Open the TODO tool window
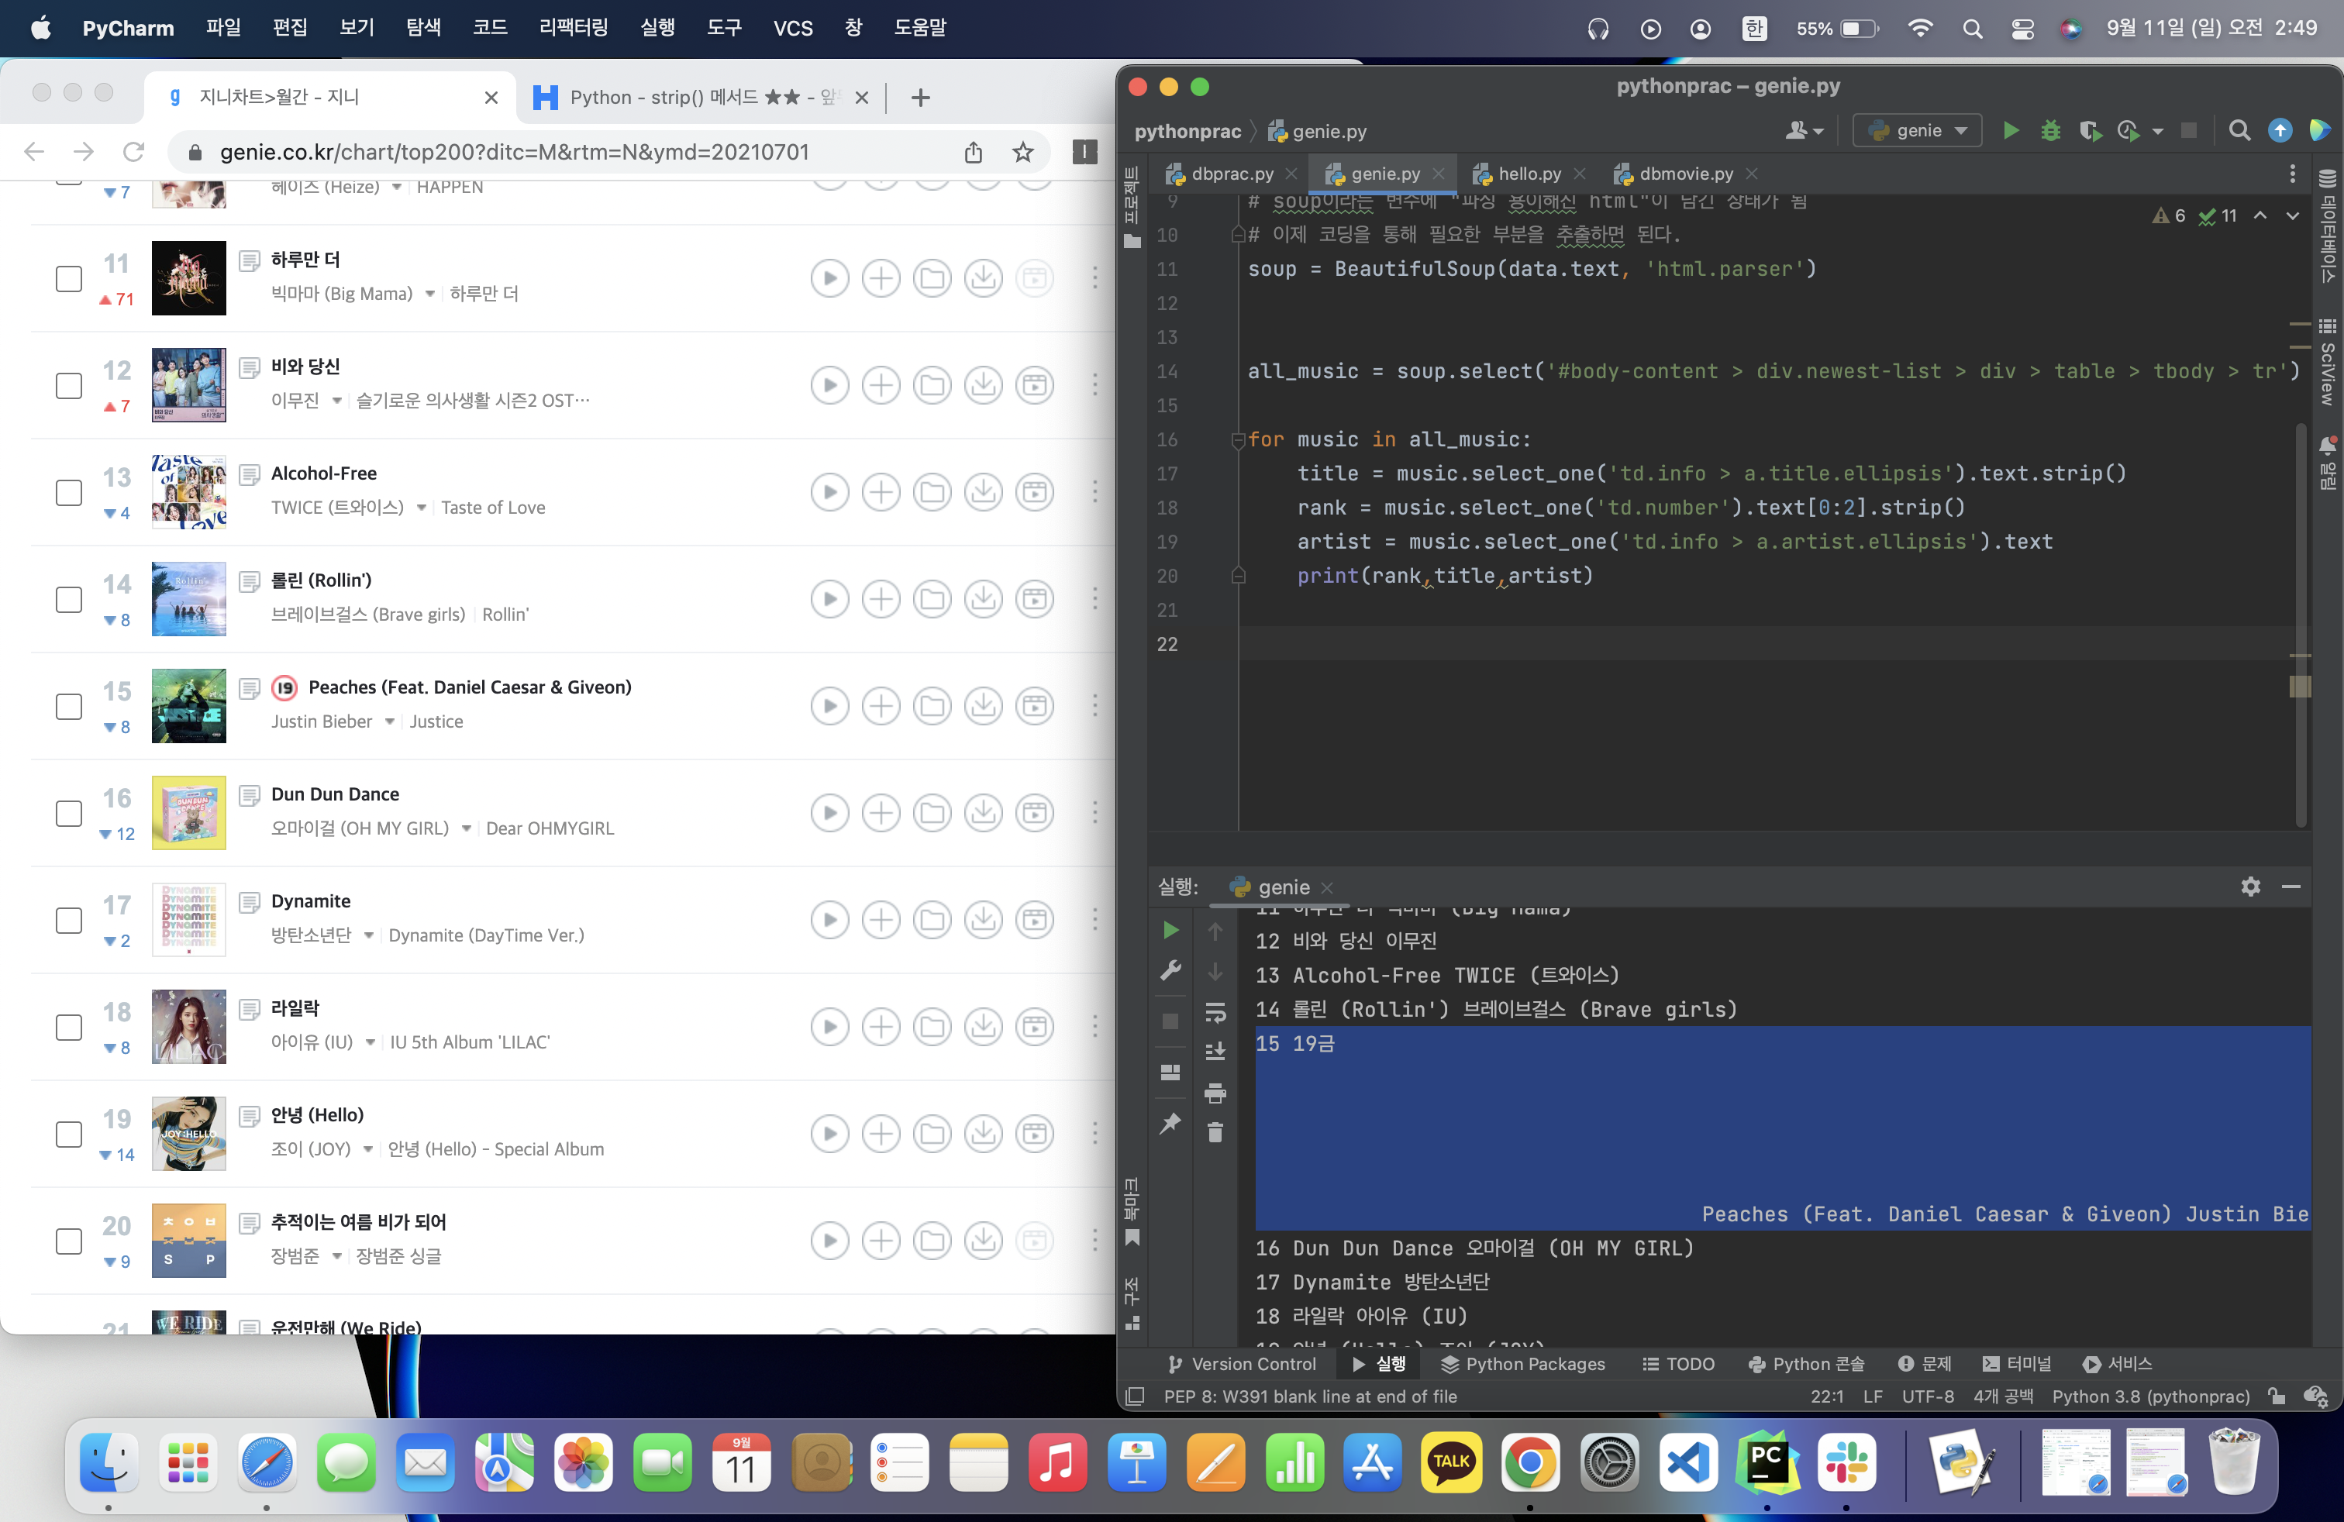The height and width of the screenshot is (1522, 2344). (x=1678, y=1365)
